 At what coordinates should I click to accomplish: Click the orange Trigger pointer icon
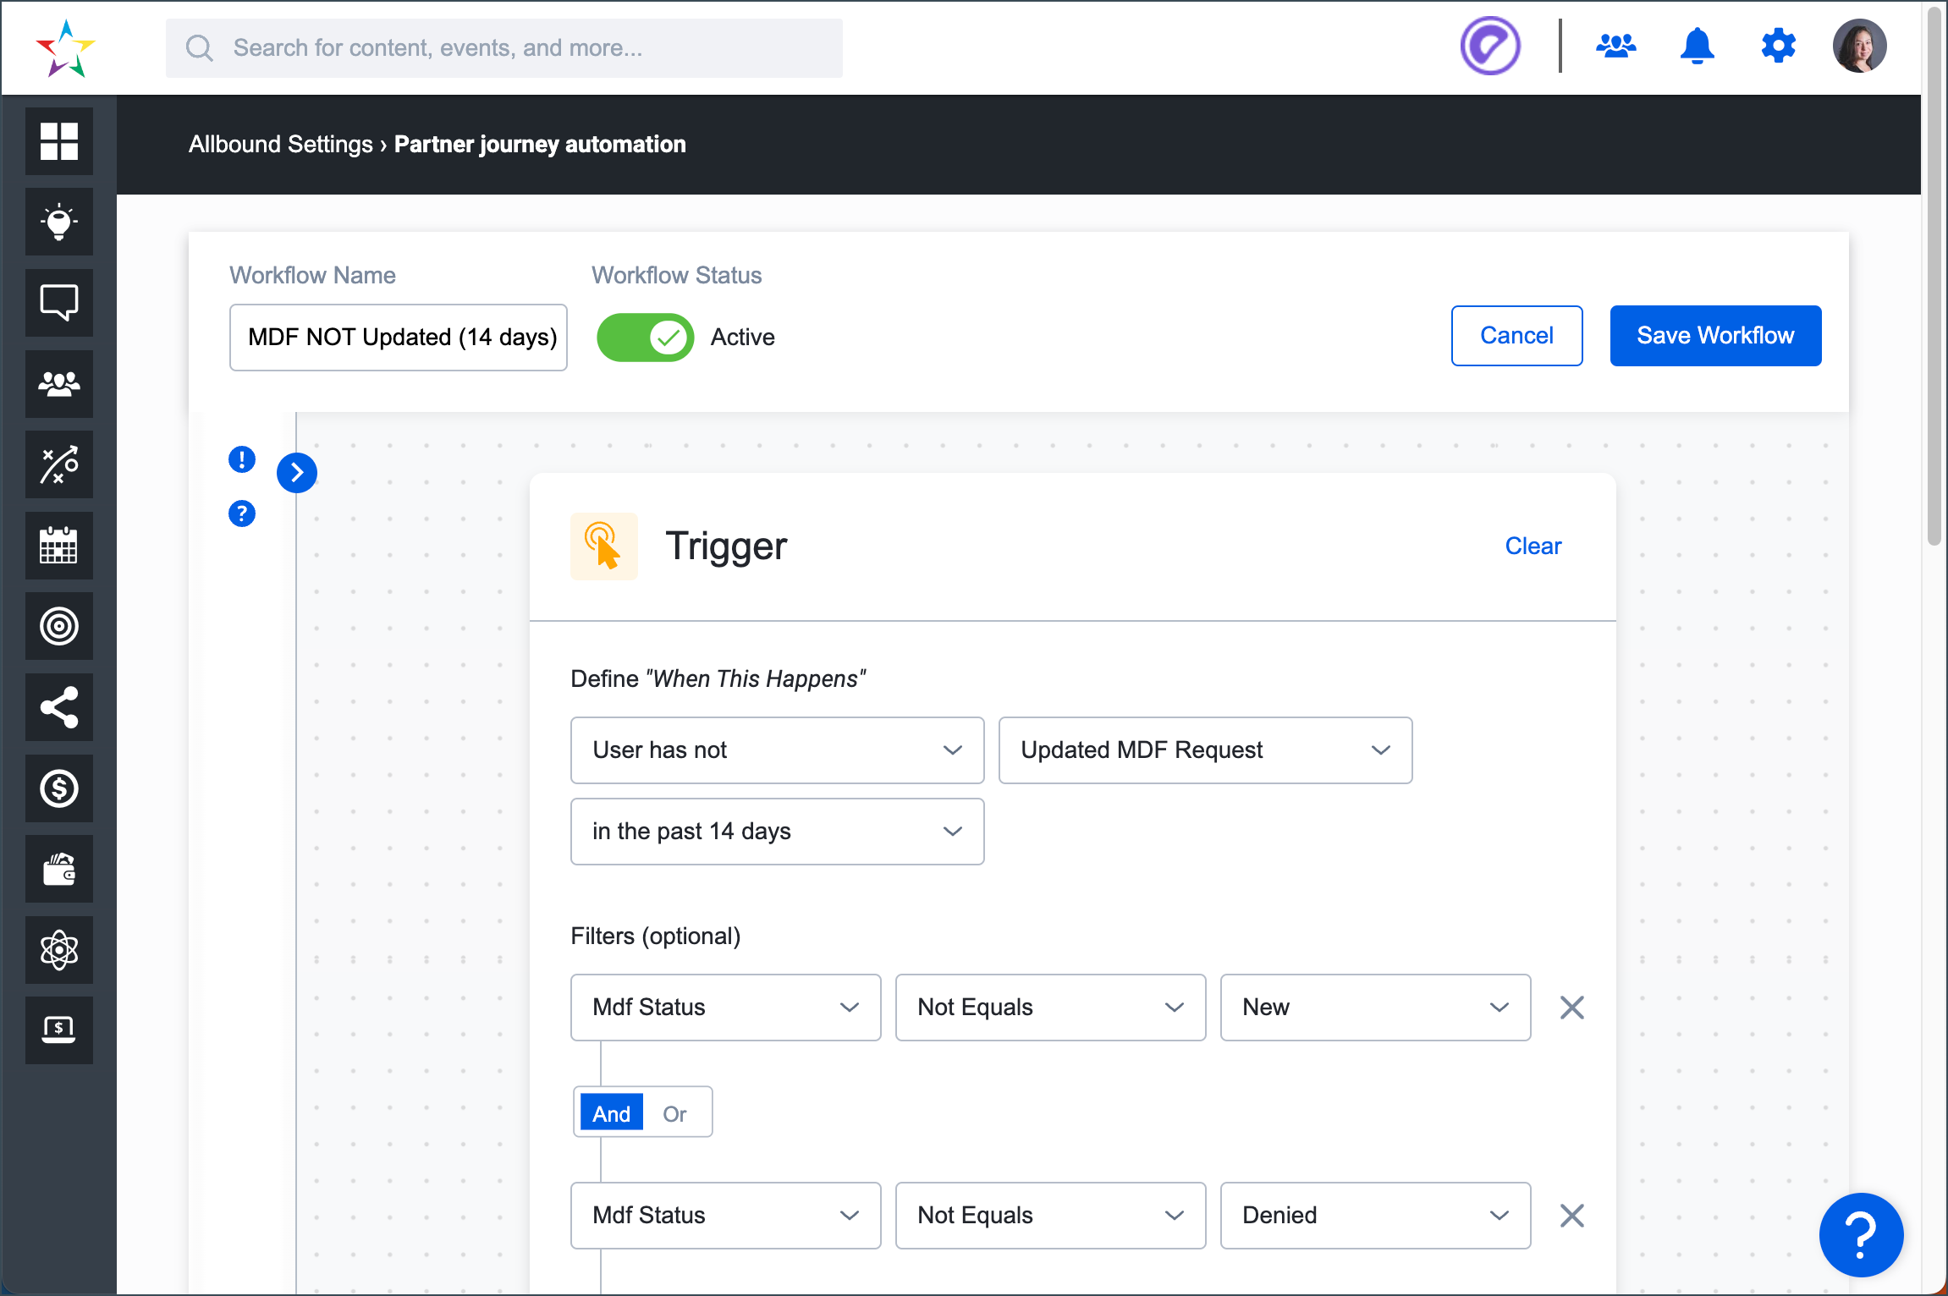604,546
